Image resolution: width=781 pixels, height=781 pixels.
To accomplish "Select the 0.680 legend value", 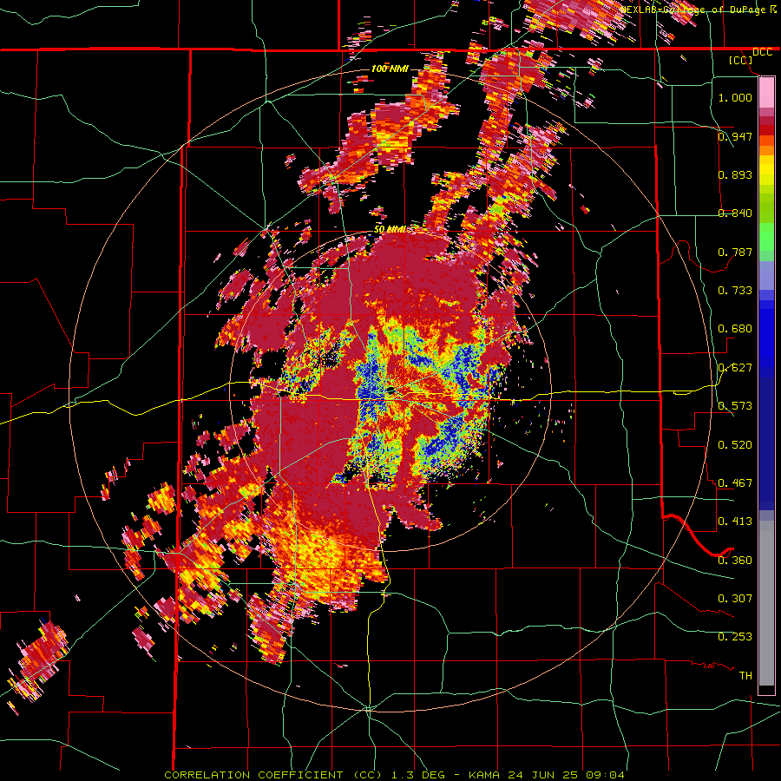I will coord(735,329).
